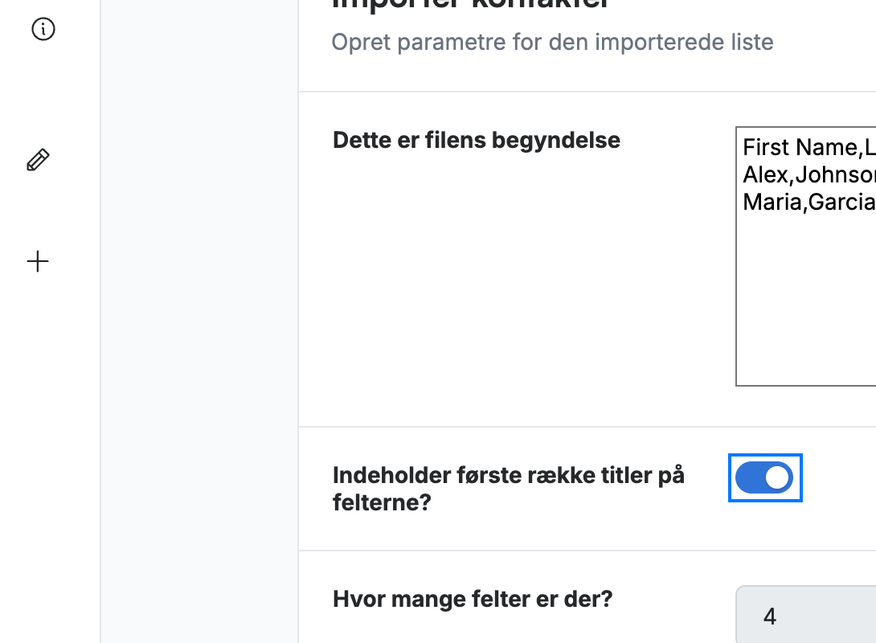Click the white knob of the blue toggle
The width and height of the screenshot is (876, 643).
click(777, 478)
